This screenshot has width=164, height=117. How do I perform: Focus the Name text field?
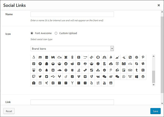coord(72,14)
